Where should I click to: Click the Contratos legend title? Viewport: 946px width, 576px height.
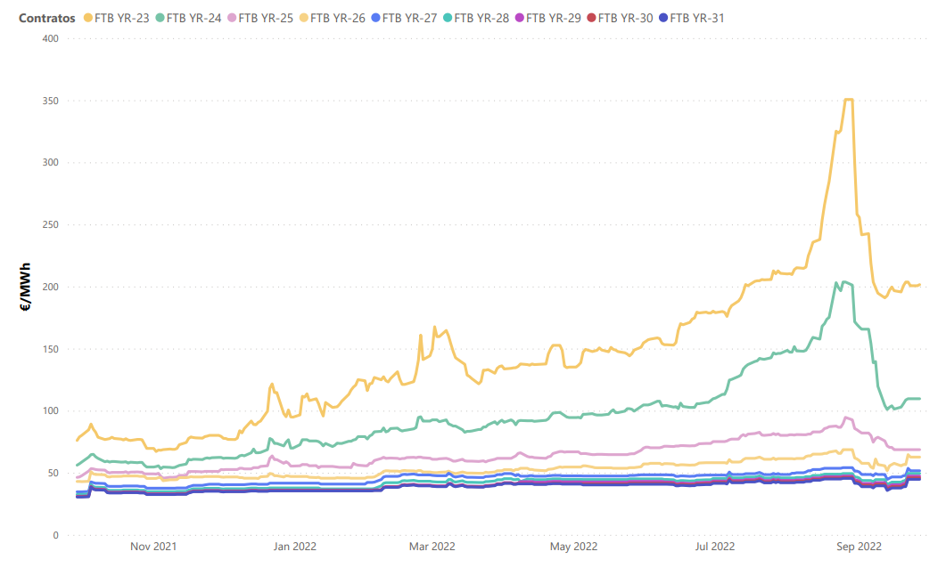coord(46,18)
